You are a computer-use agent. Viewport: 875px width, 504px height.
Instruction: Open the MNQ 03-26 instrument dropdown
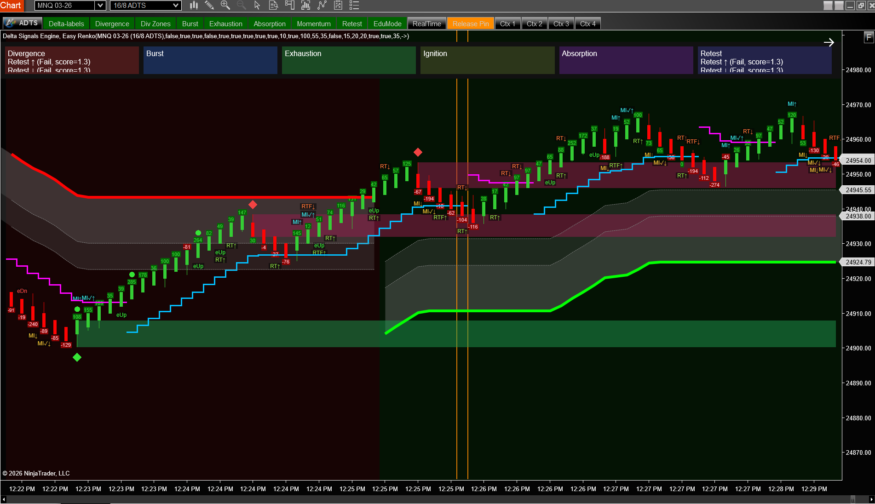coord(69,6)
